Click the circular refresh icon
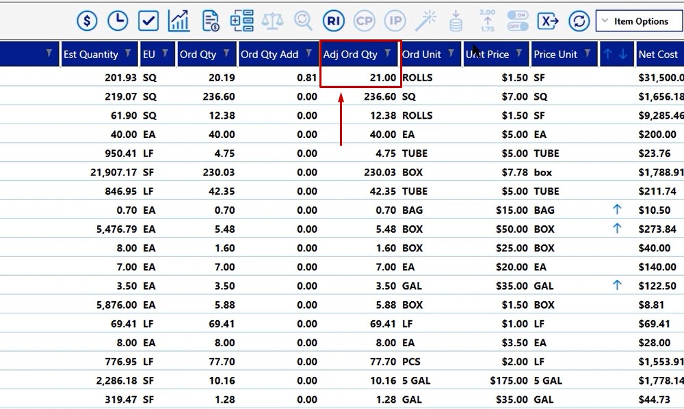Viewport: 684px width, 409px height. 579,21
